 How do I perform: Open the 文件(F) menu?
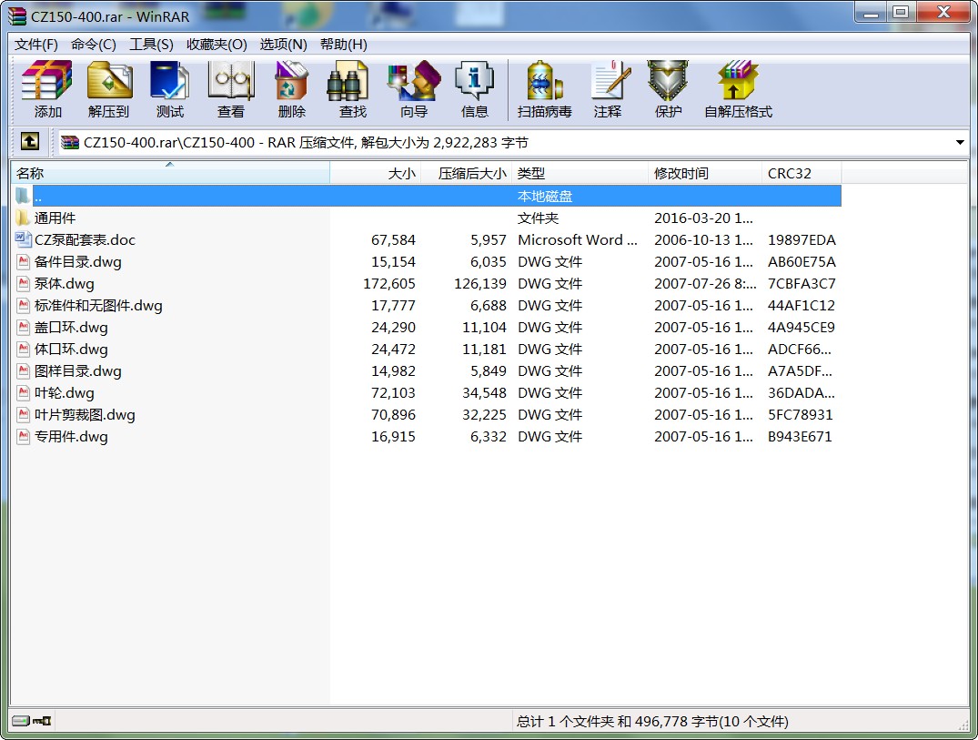[x=36, y=45]
